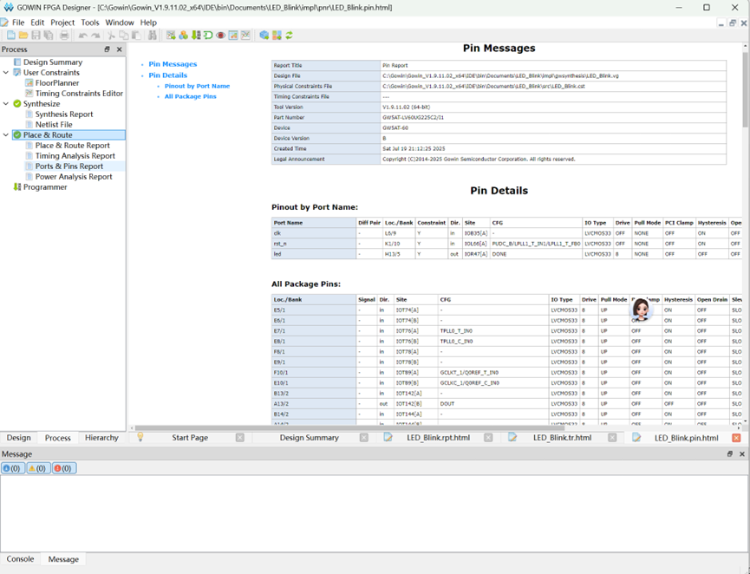Select Programmer in the Process tree
Image resolution: width=750 pixels, height=574 pixels.
coord(45,187)
